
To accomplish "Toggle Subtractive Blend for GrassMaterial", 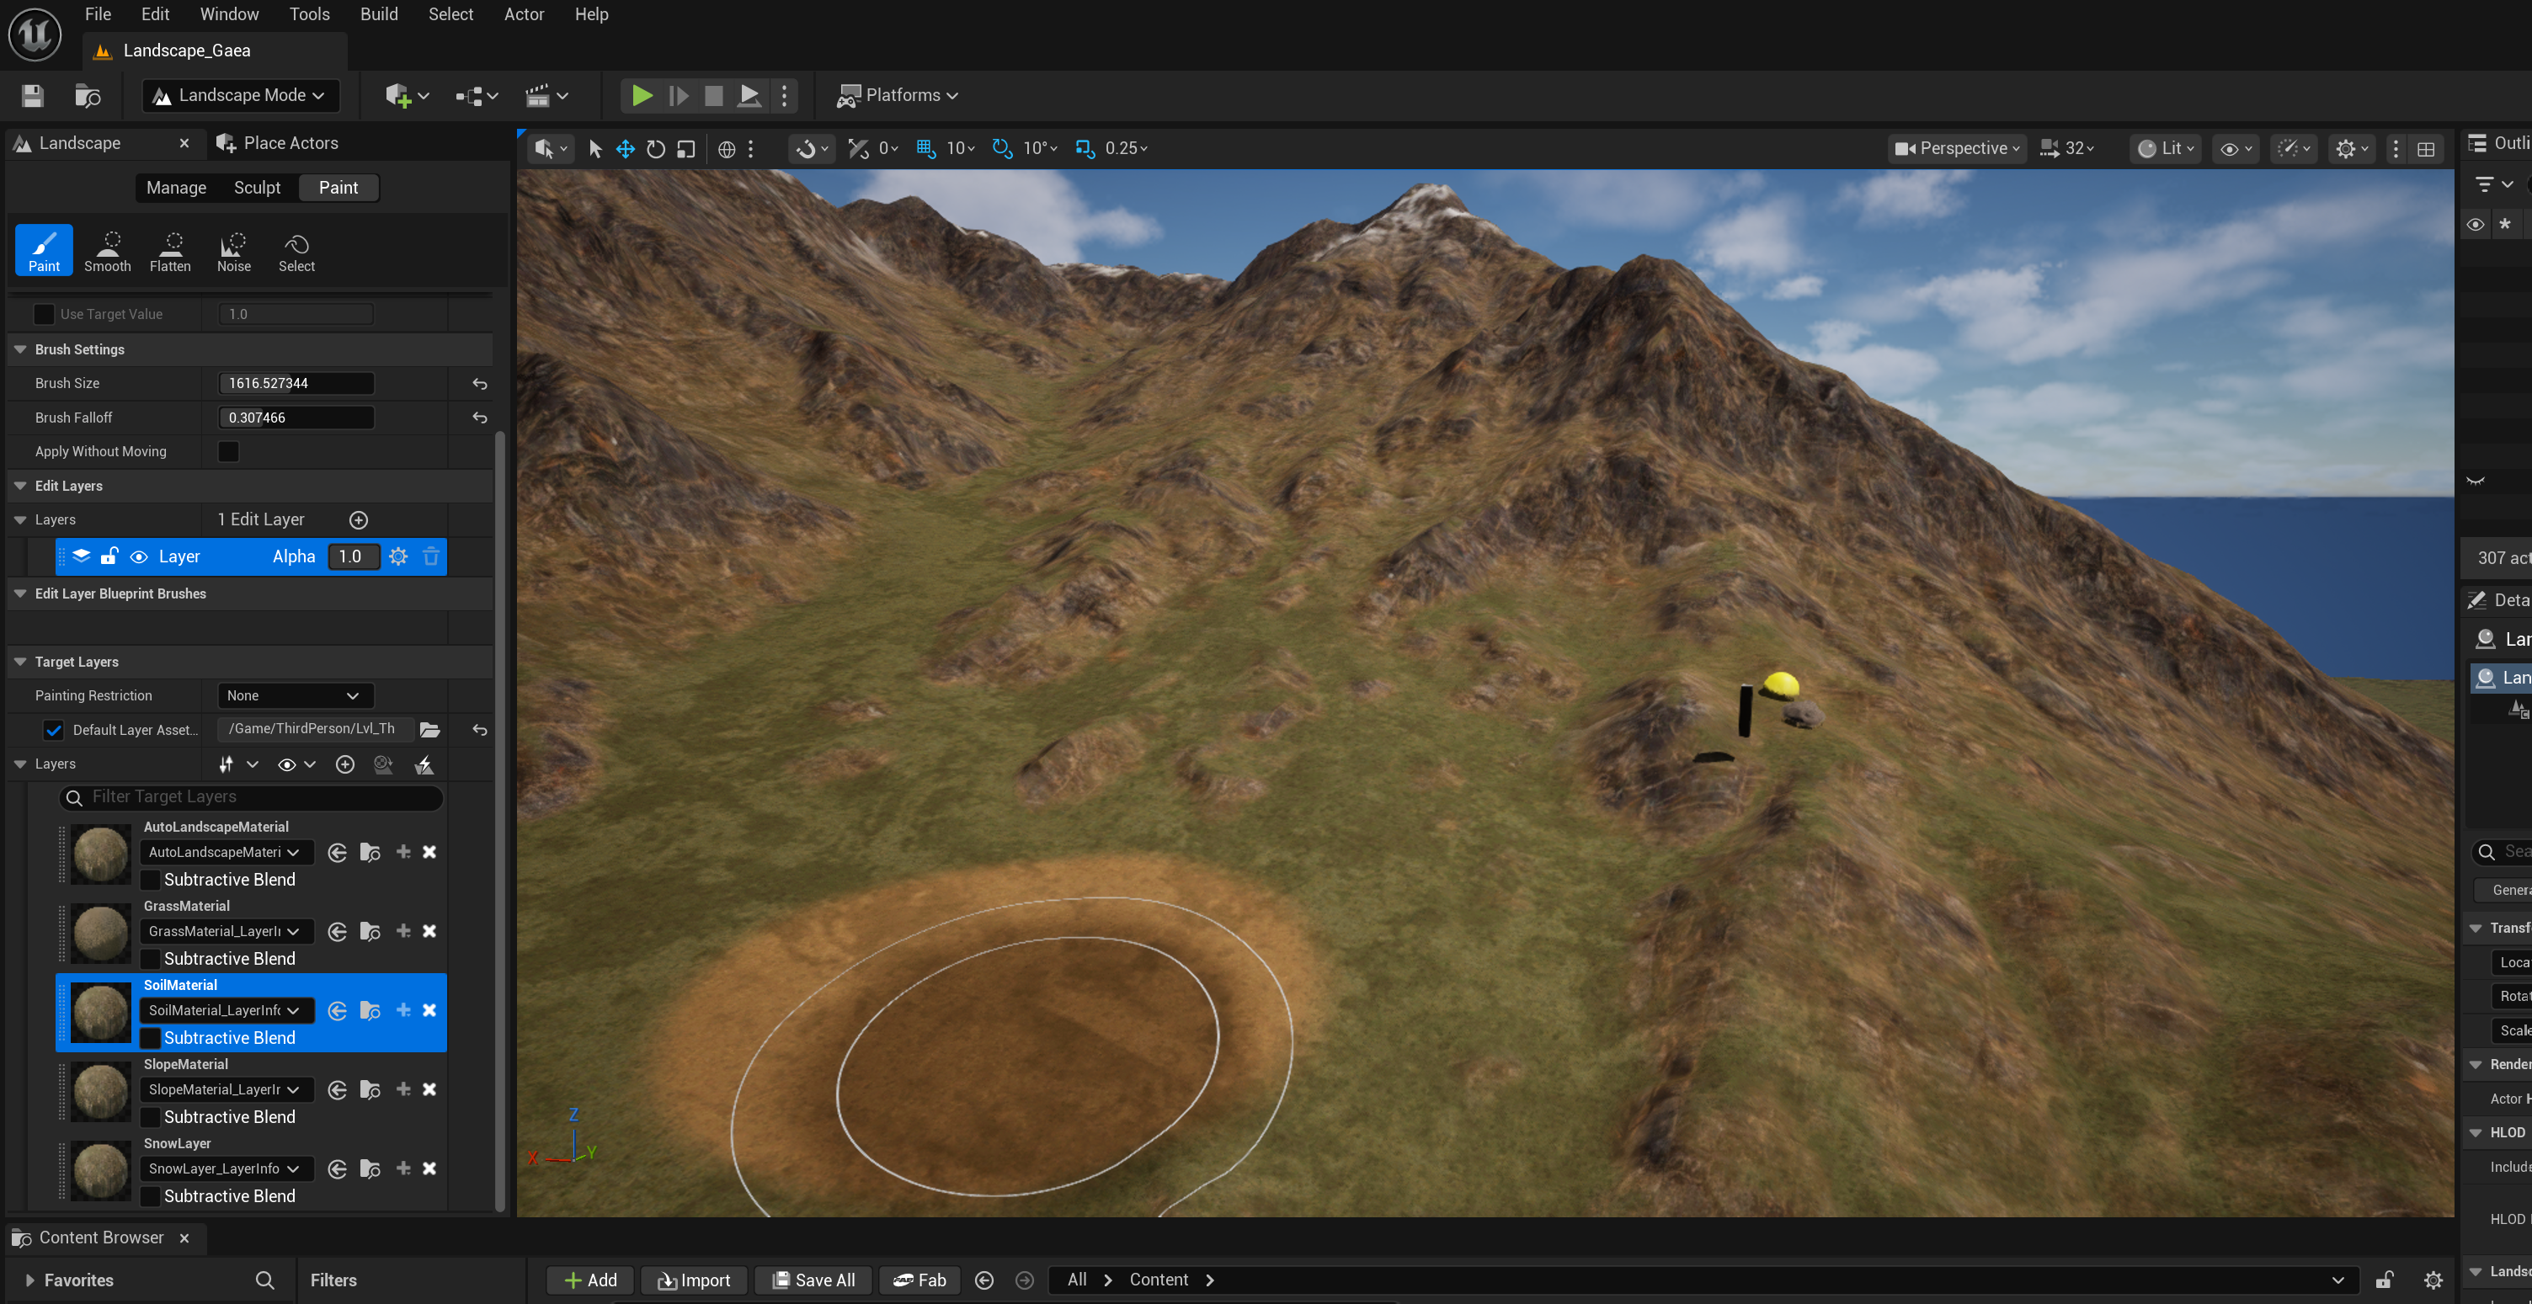I will pos(151,959).
